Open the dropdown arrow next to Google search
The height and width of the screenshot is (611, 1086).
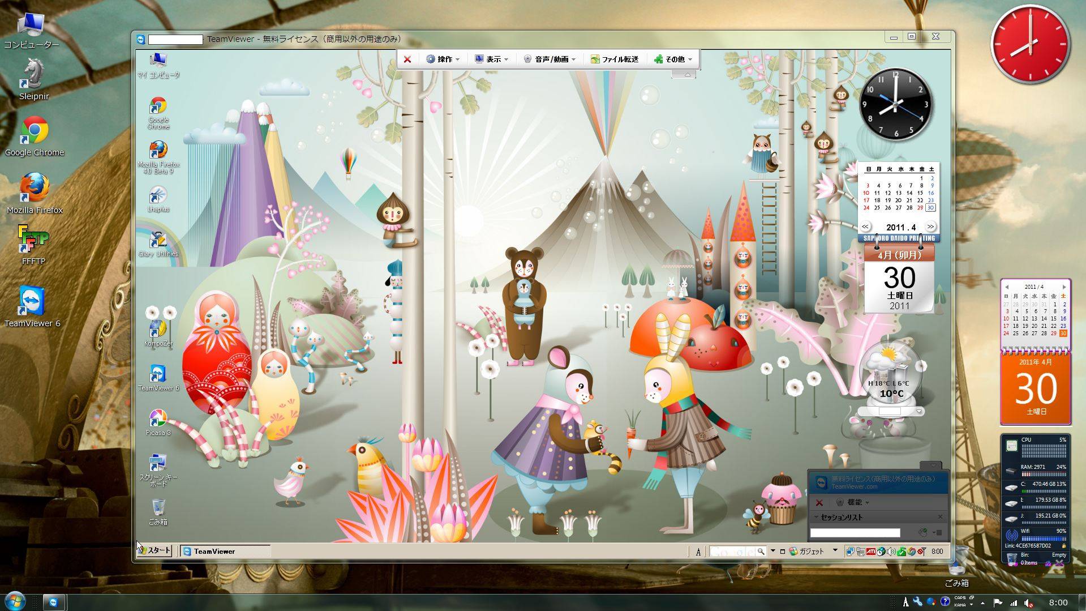[772, 551]
